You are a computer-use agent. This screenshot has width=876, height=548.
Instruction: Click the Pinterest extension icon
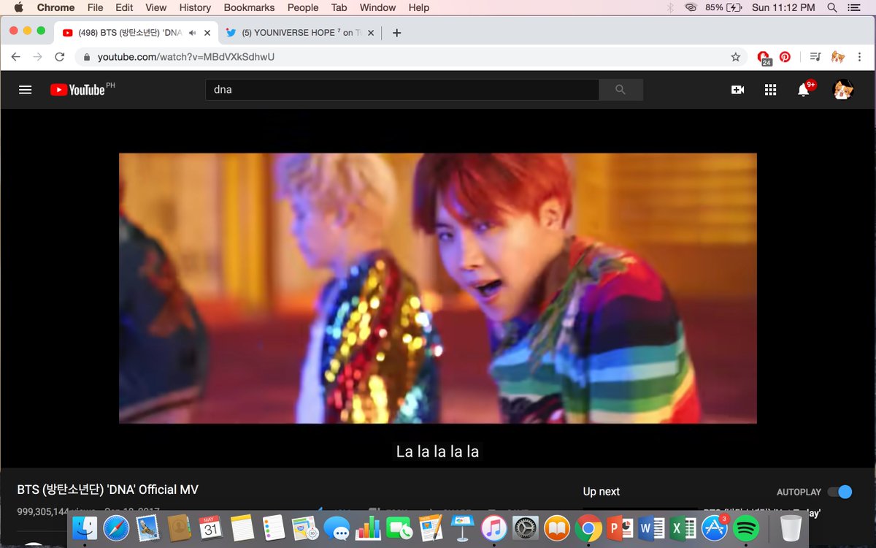tap(785, 57)
